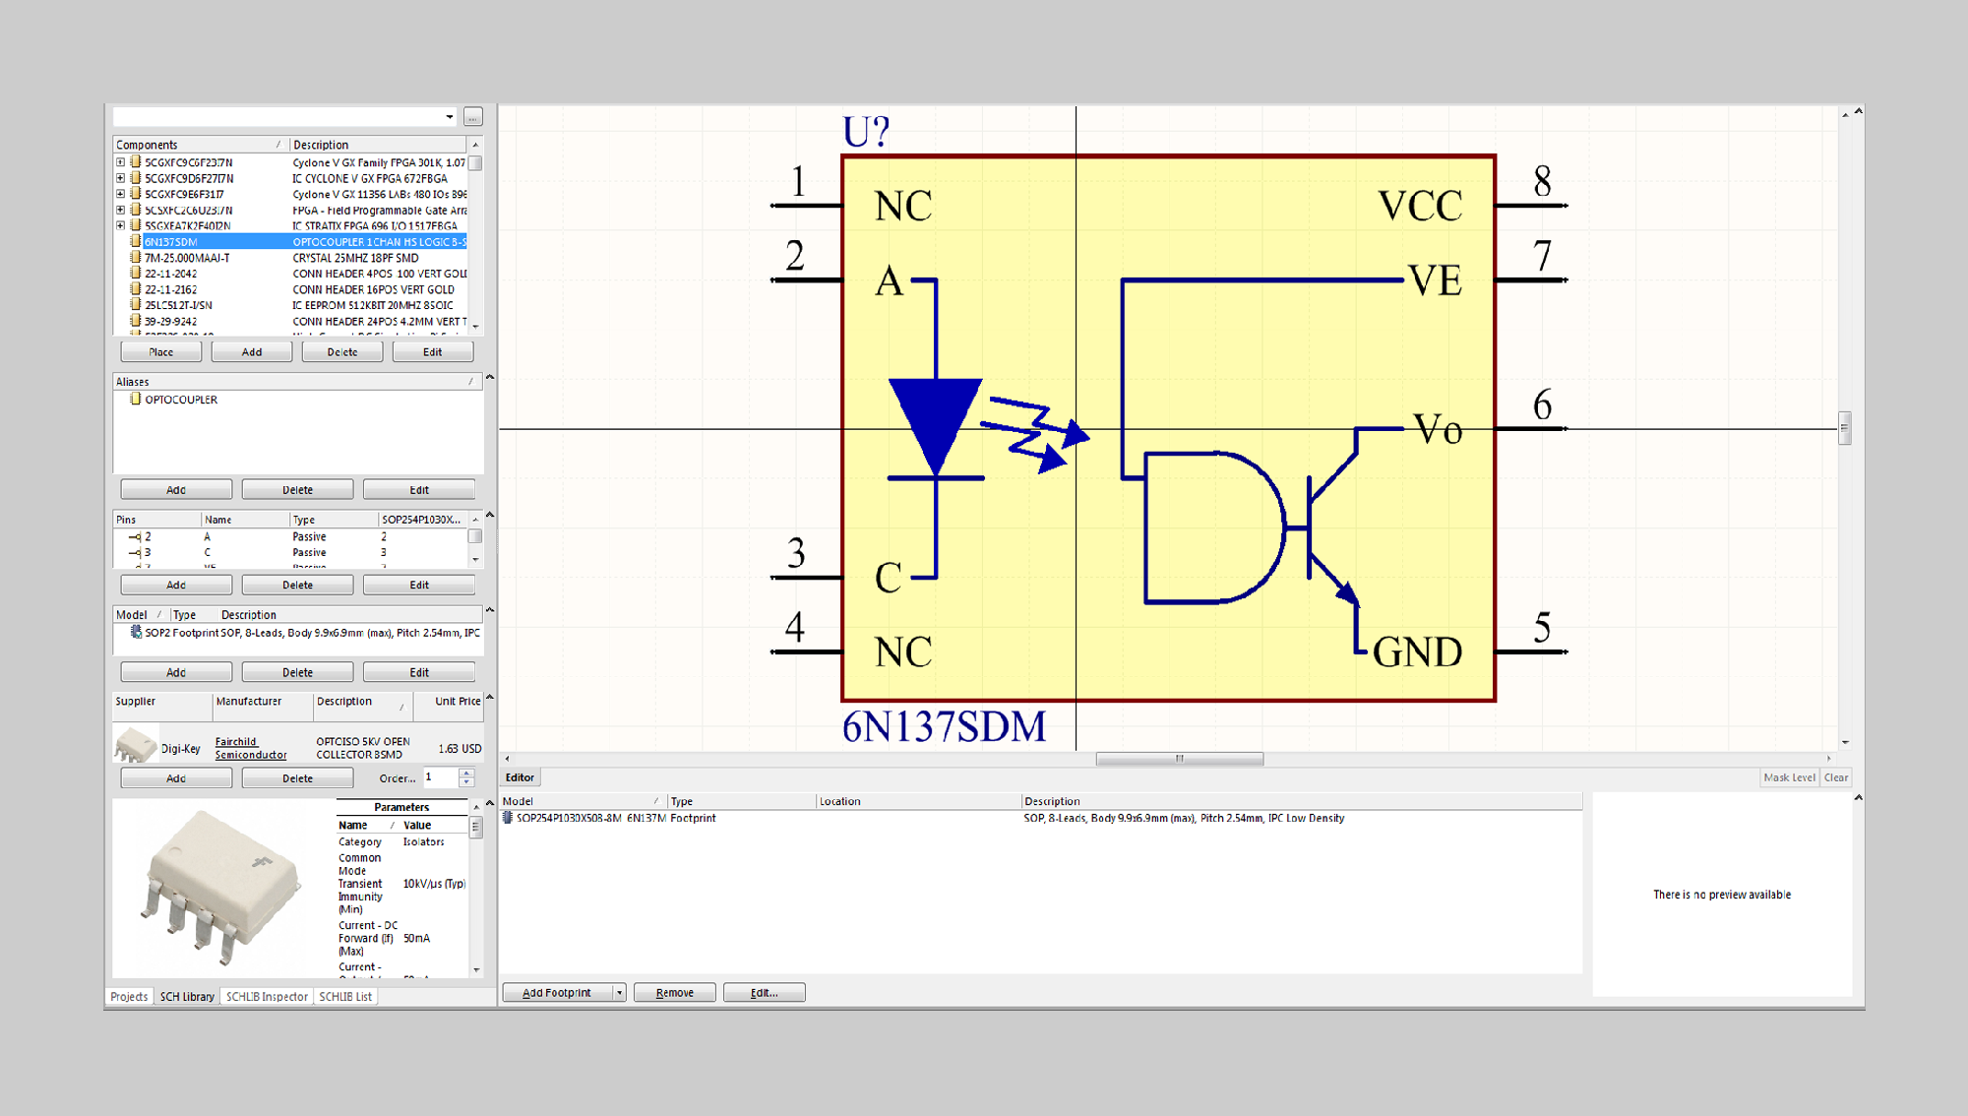Screen dimensions: 1968x1116
Task: Click the footprint icon in Editor model list
Action: tap(508, 818)
